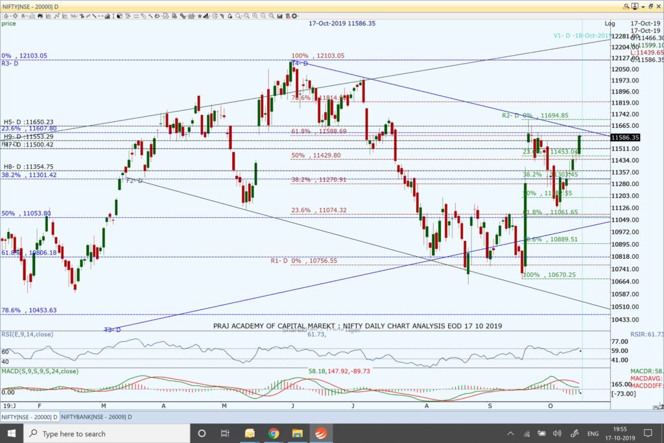
Task: Click the 'R1- D 0% , 10756.55' label
Action: (x=304, y=261)
